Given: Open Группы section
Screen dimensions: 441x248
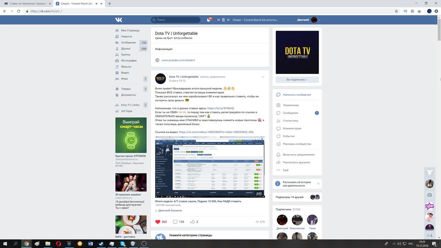Looking at the screenshot, I should pos(126,54).
